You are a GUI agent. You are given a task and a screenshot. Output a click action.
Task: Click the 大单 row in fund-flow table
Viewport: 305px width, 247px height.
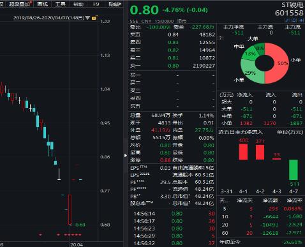[x=261, y=109]
